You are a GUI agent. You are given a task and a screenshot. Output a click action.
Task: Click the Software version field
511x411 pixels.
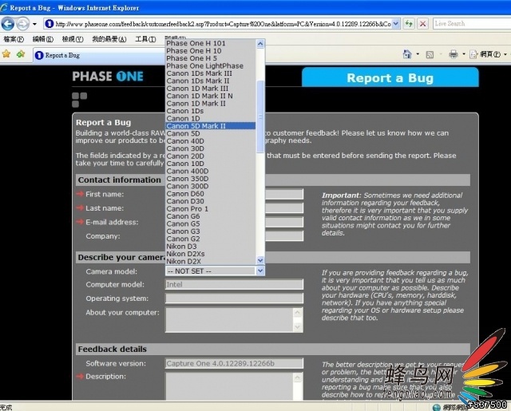[234, 363]
